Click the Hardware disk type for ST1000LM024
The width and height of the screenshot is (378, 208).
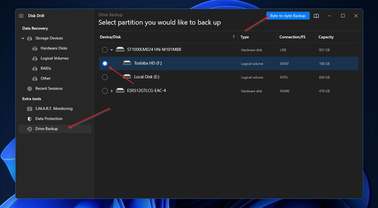[x=252, y=50]
